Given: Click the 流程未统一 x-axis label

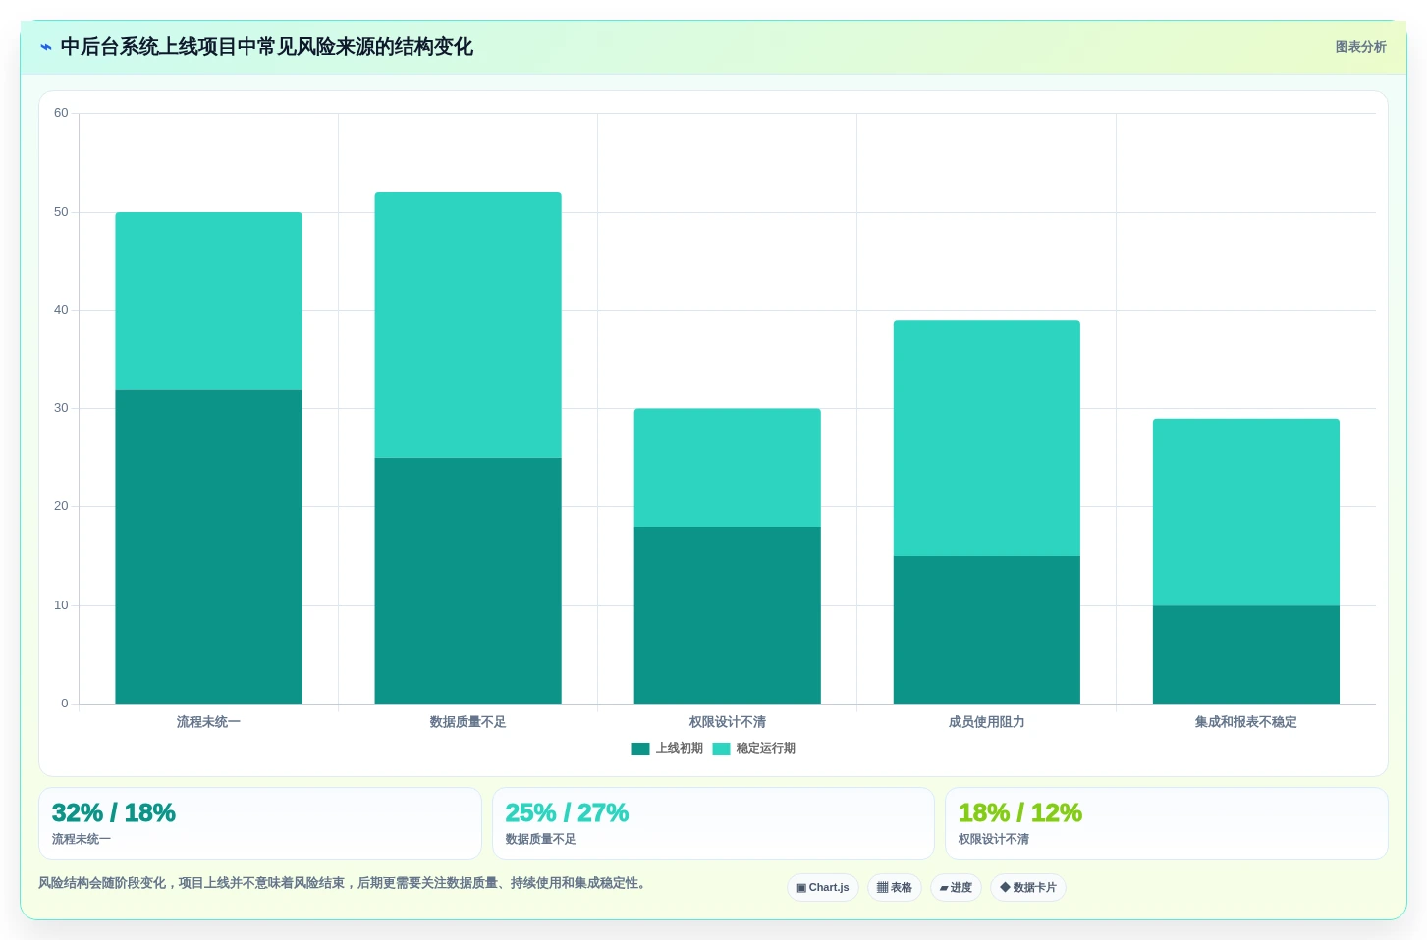Looking at the screenshot, I should coord(208,722).
